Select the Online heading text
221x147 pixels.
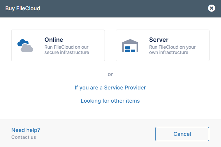point(54,40)
